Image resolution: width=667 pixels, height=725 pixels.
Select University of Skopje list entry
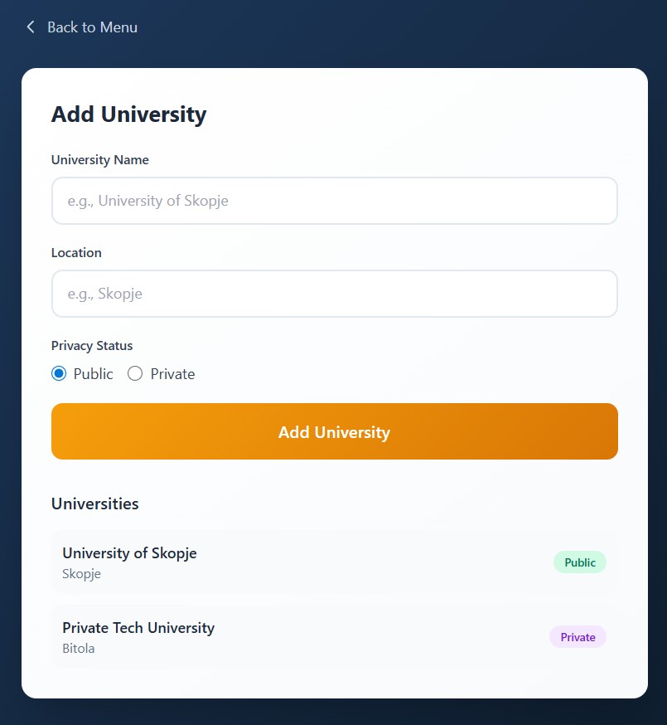pos(129,553)
